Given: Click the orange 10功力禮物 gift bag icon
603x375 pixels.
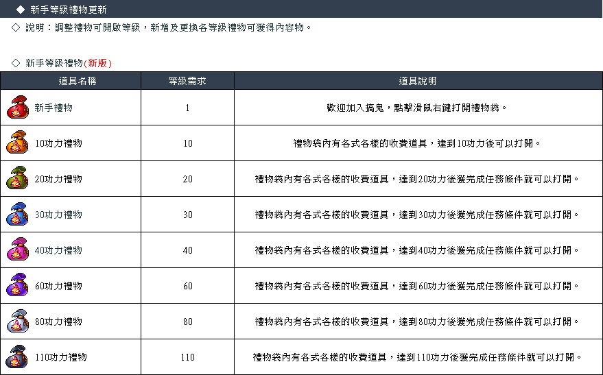Looking at the screenshot, I should point(18,143).
